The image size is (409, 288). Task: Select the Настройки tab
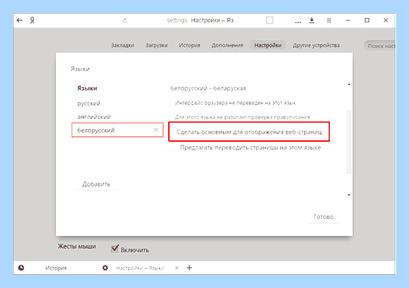(268, 45)
